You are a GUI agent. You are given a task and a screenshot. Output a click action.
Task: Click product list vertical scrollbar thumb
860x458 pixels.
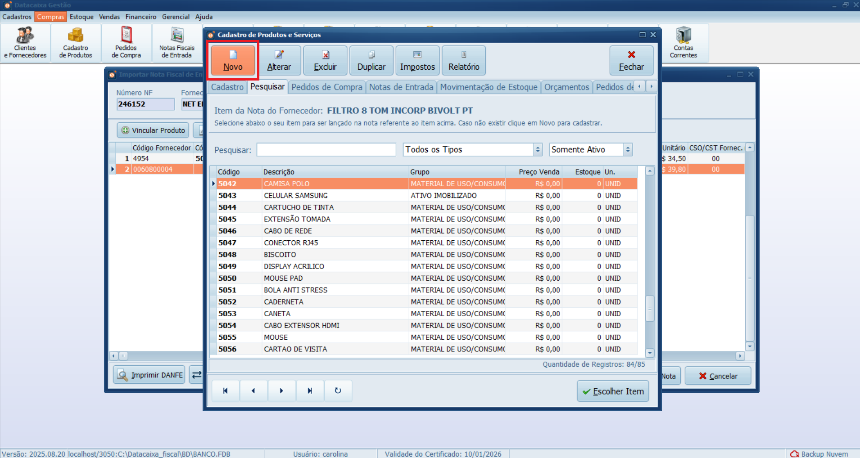650,309
